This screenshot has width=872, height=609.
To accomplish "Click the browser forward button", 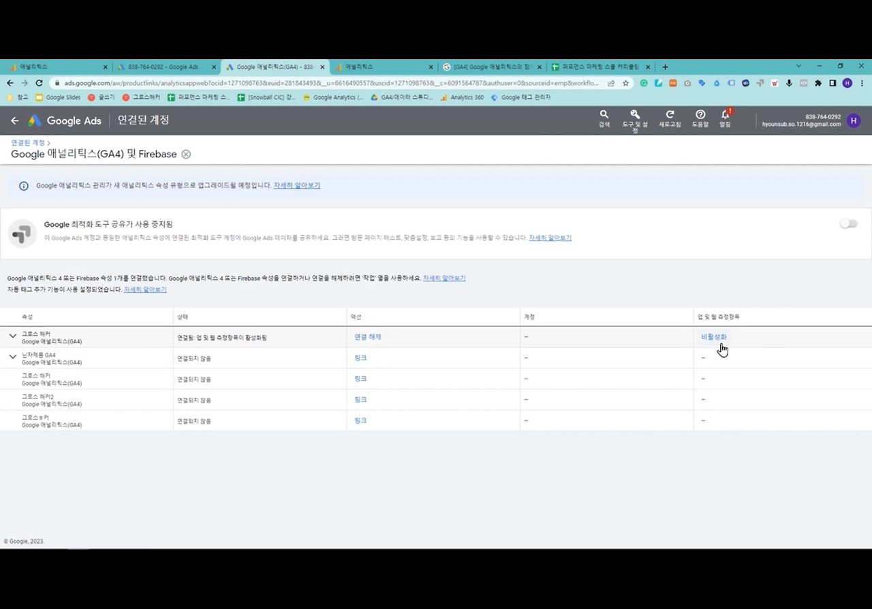I will 25,83.
